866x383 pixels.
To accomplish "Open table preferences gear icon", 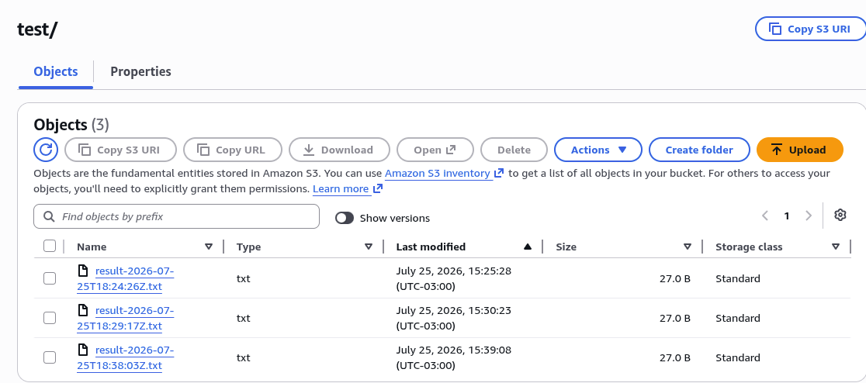I will (x=840, y=216).
